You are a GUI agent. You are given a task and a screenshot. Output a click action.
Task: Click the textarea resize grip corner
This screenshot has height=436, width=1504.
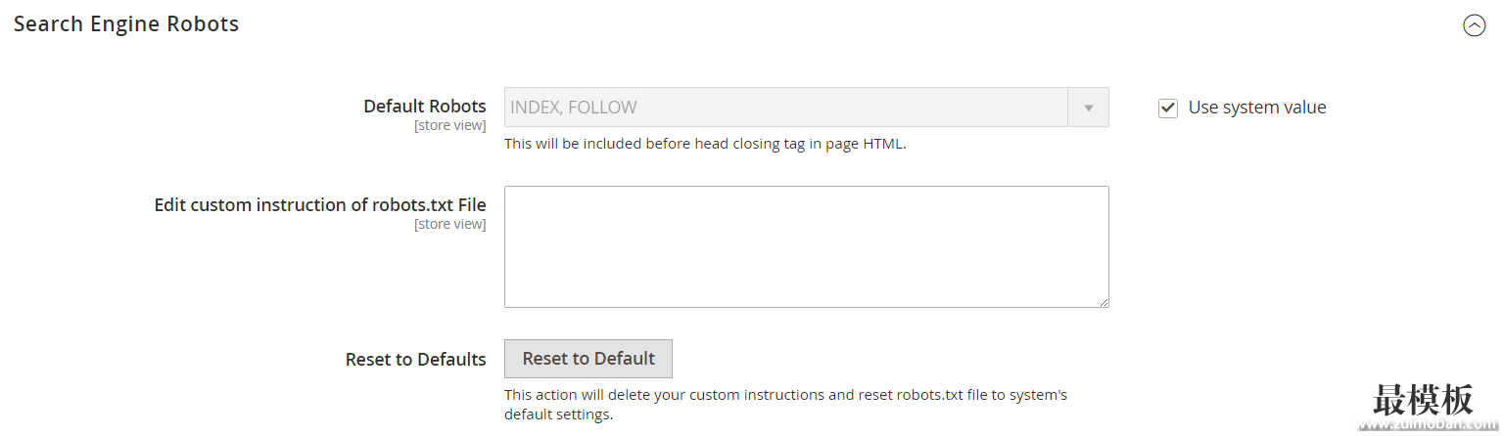(x=1104, y=302)
